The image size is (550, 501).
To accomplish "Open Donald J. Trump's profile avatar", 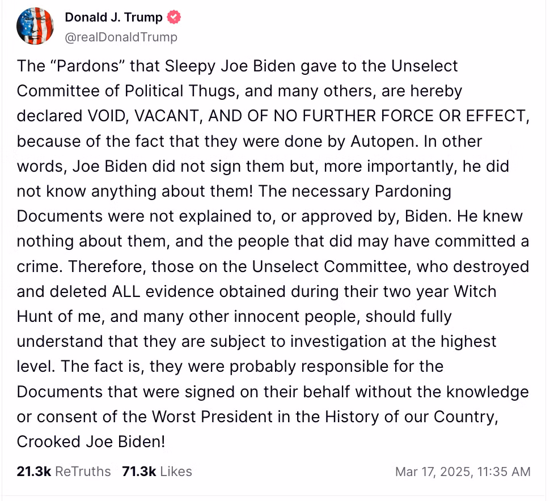I will click(x=35, y=26).
